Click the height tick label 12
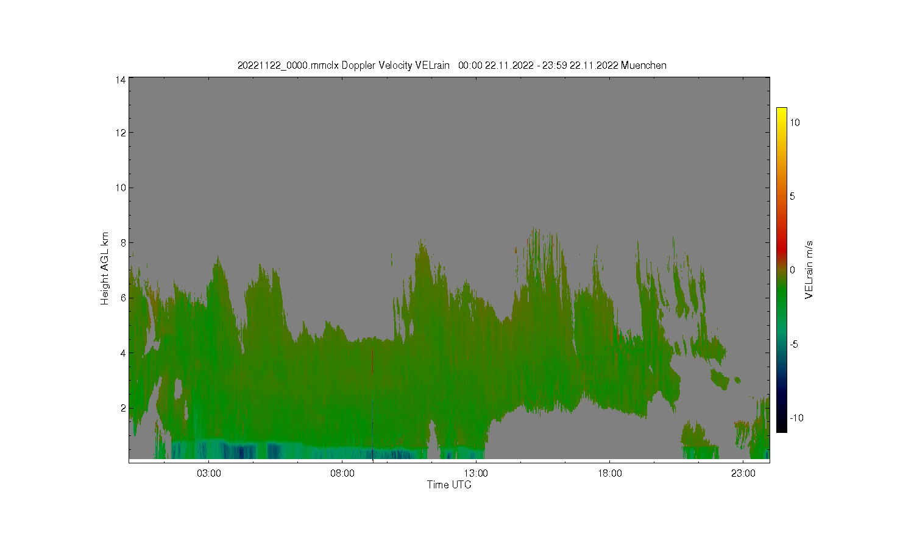 point(121,133)
